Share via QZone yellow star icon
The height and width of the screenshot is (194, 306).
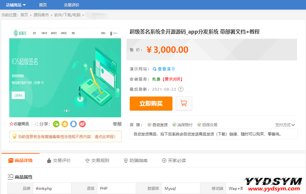click(x=65, y=124)
